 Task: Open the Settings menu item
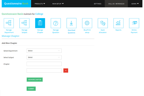pos(98,4)
